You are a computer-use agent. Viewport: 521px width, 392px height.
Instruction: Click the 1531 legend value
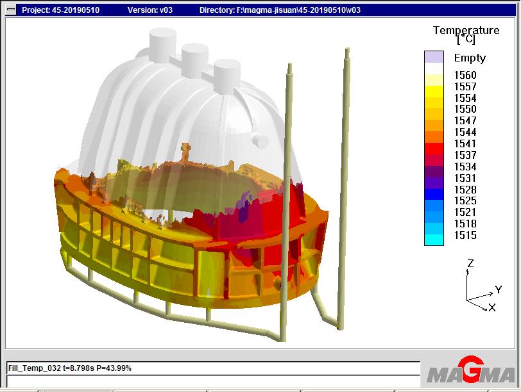[x=465, y=179]
